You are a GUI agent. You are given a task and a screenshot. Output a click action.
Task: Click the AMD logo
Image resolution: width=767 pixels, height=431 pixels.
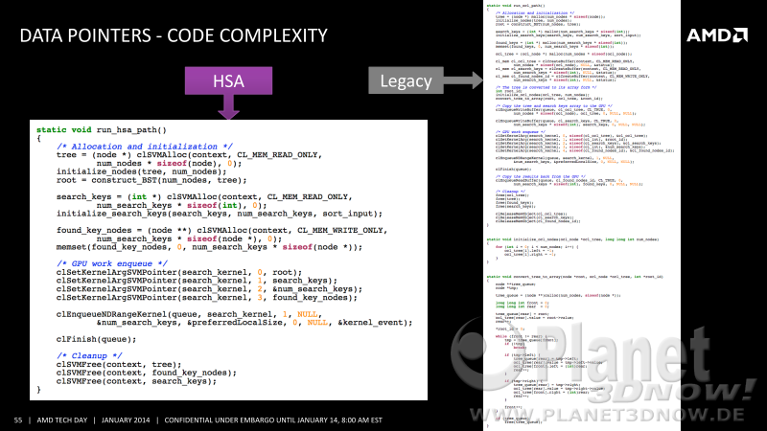click(716, 35)
